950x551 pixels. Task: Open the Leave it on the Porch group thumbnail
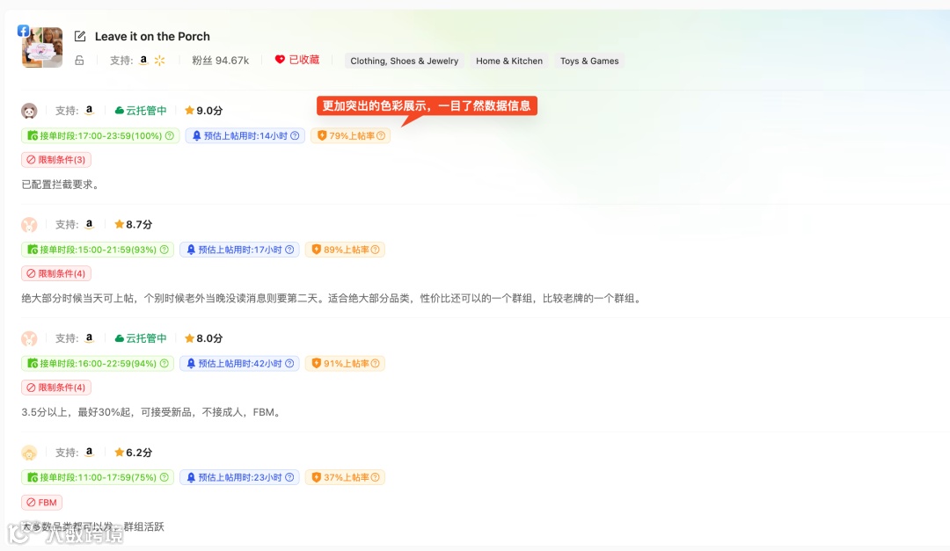(x=42, y=47)
